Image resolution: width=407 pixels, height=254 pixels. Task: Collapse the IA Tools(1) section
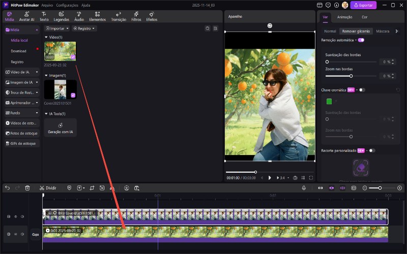[x=46, y=114]
